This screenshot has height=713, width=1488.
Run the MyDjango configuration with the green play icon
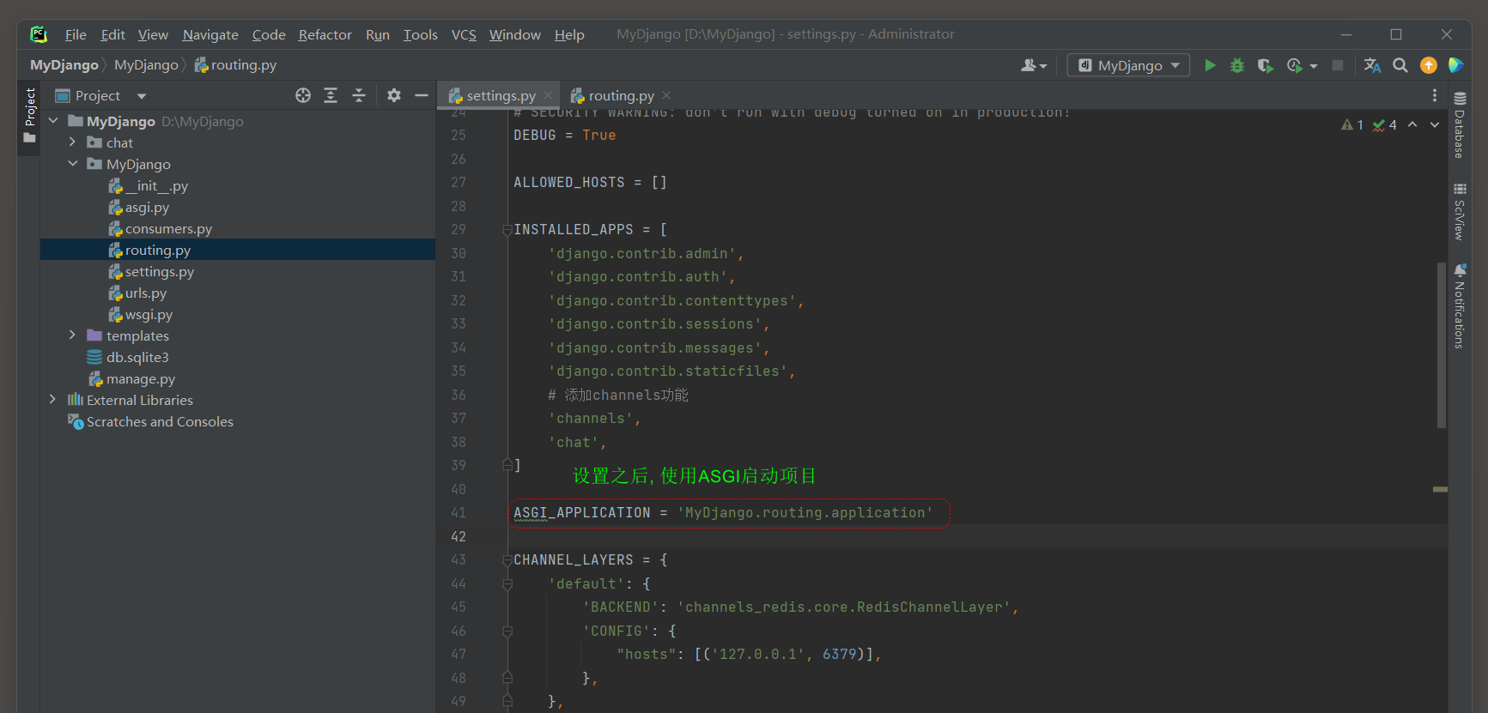pyautogui.click(x=1210, y=65)
